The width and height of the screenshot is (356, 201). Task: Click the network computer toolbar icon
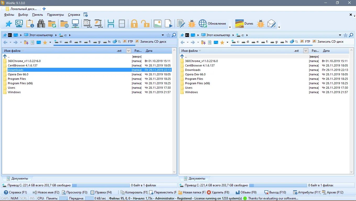75,24
